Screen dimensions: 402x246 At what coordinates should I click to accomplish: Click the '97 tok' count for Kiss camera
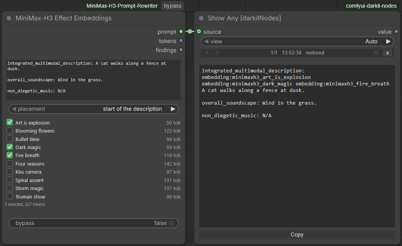click(174, 172)
